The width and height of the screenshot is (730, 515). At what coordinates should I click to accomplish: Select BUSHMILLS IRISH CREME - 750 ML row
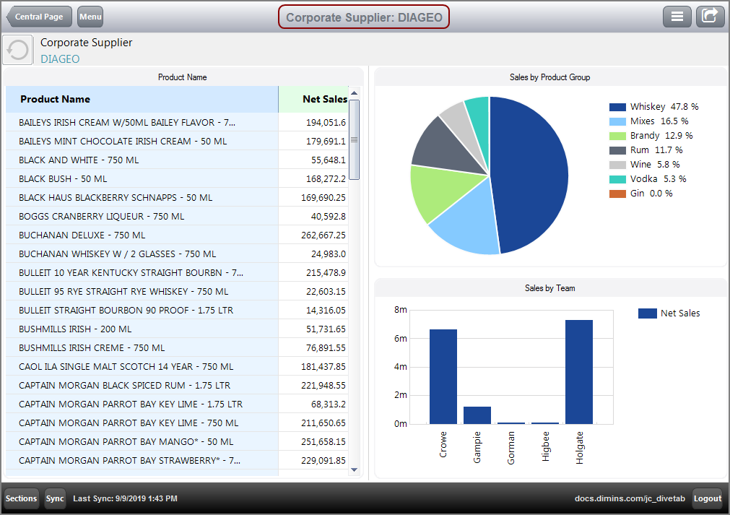[177, 348]
